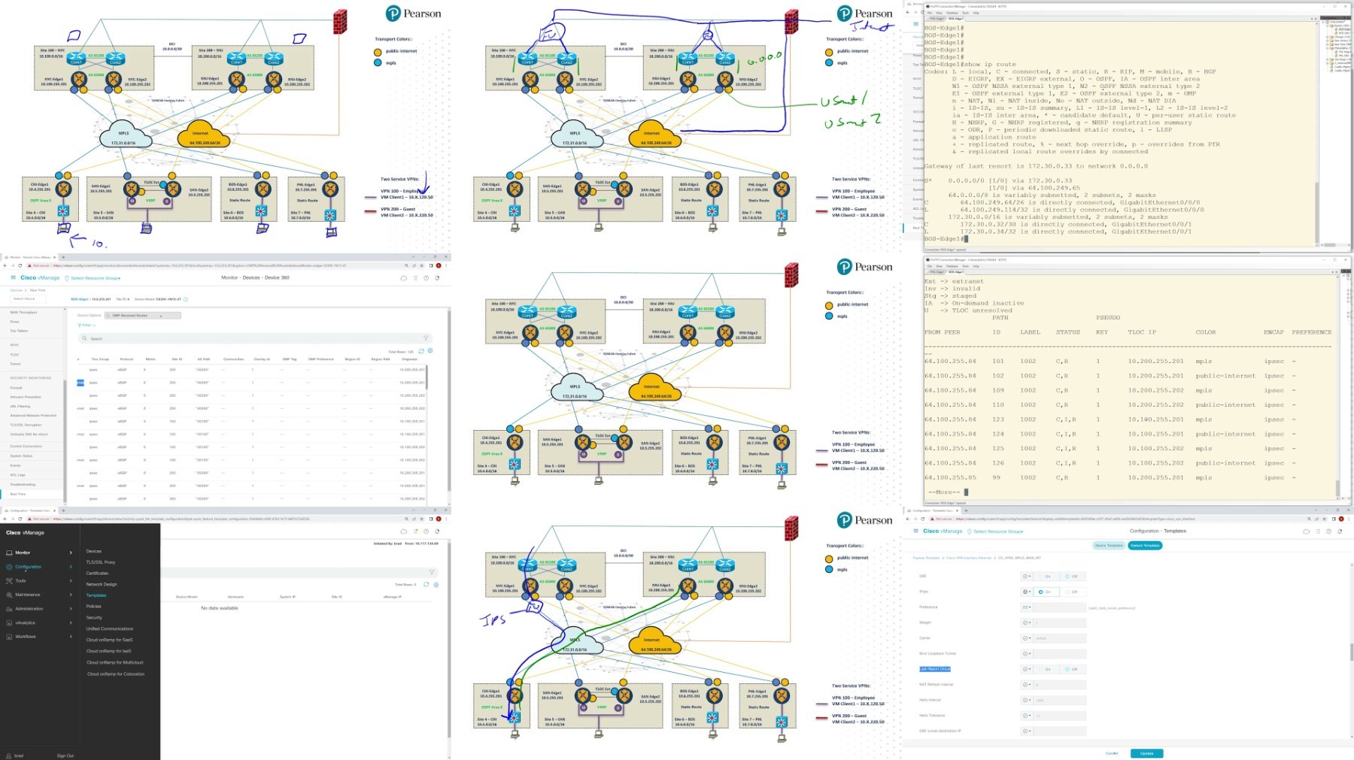Viewport: 1354px width, 760px height.
Task: Open scope dropdown for GRE field
Action: [1026, 577]
